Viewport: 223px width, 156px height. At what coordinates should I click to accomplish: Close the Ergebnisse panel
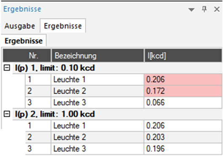tap(217, 9)
